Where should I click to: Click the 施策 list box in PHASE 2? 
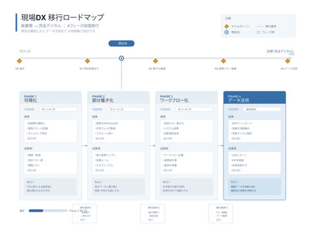click(119, 131)
